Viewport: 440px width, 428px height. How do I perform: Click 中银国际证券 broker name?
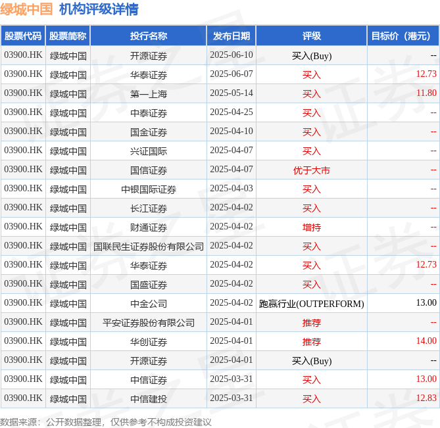(149, 189)
